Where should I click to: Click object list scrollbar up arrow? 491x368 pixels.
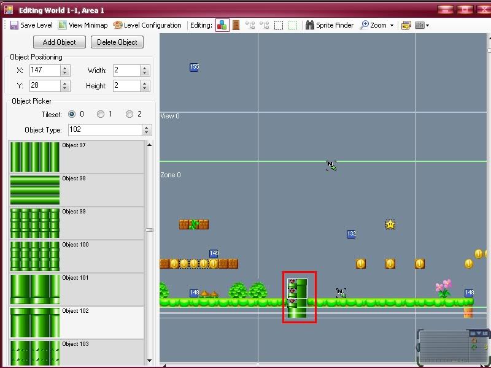click(x=149, y=145)
